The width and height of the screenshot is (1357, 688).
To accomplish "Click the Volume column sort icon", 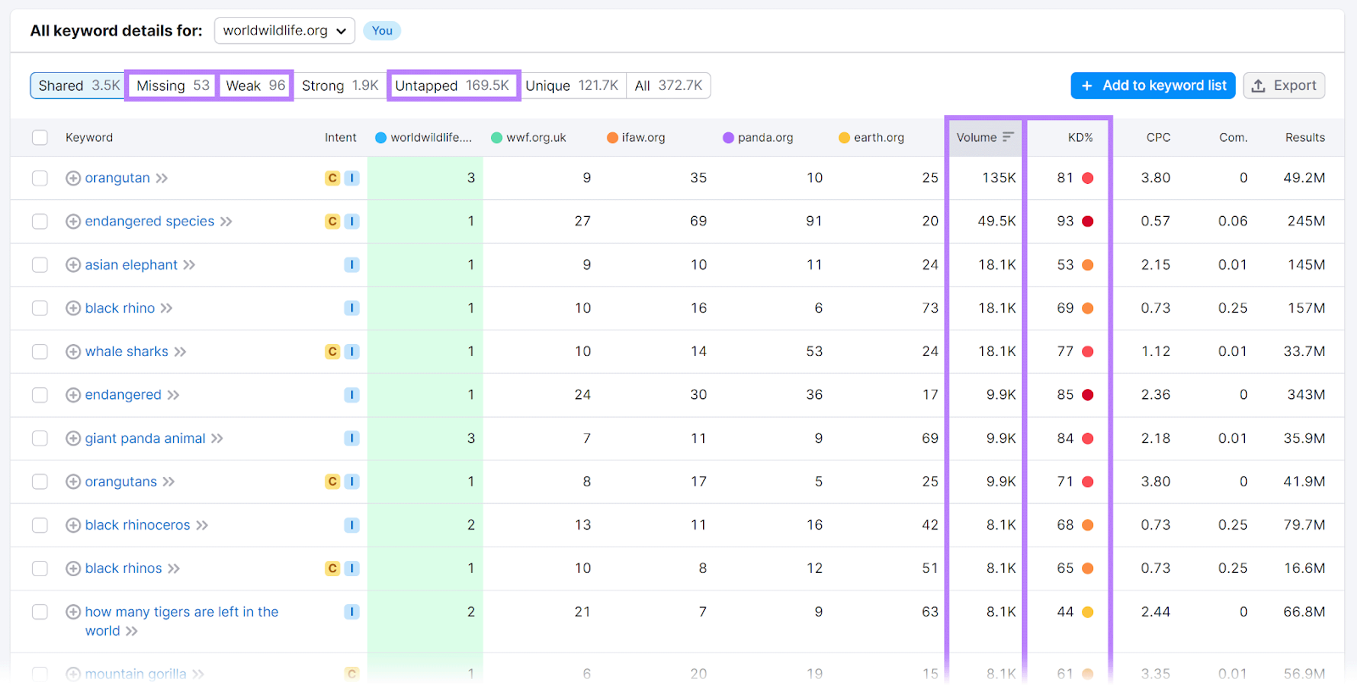I will tap(1008, 137).
